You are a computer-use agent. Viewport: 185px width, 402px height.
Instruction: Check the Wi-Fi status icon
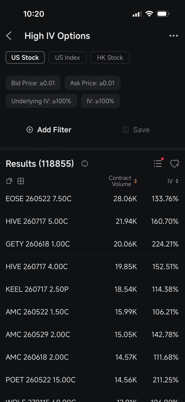tap(149, 14)
